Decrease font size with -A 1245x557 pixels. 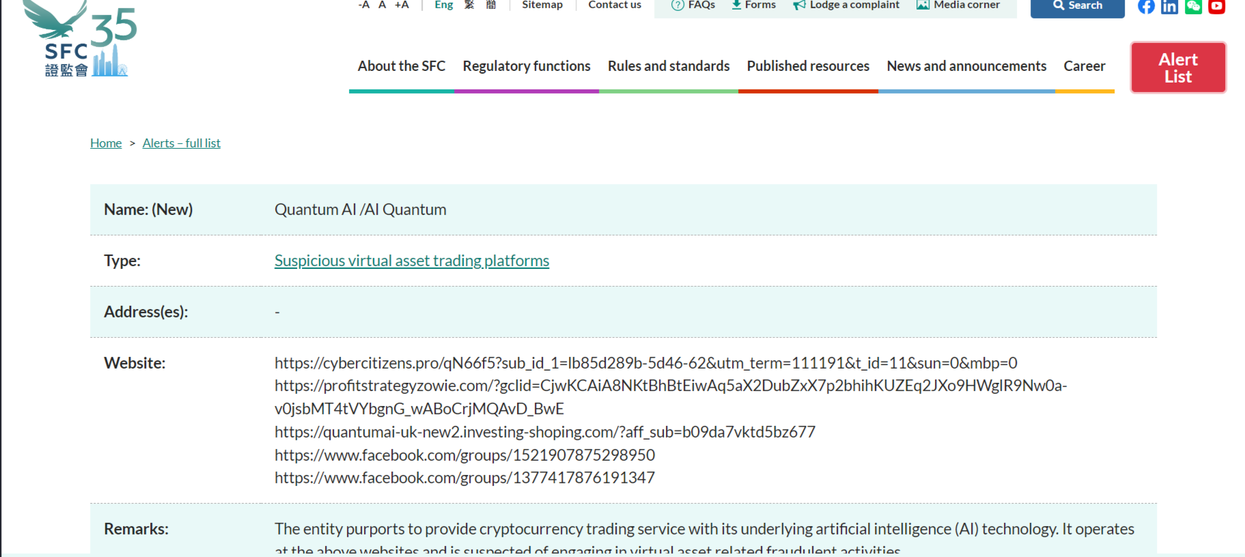[364, 5]
